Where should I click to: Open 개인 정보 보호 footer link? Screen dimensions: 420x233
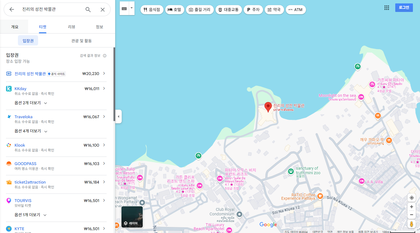345,232
